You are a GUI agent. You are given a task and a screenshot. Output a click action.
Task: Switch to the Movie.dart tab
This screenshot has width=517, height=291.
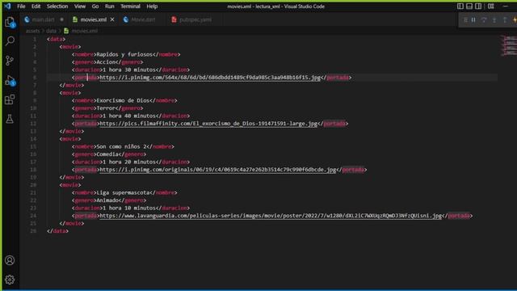[143, 19]
